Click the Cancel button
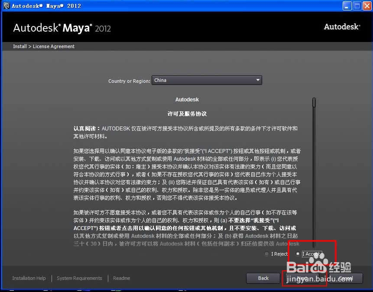The height and width of the screenshot is (292, 373). tap(346, 278)
